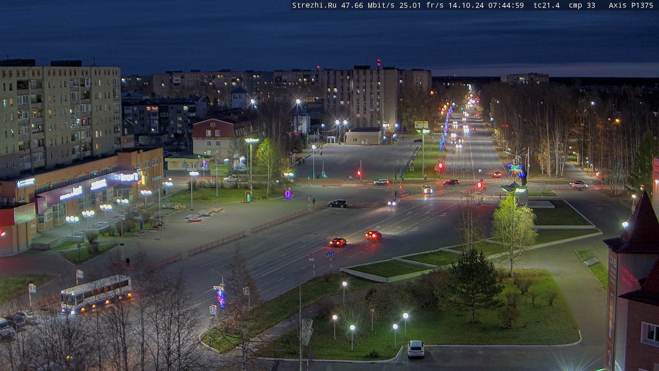The width and height of the screenshot is (659, 371).
Task: Select the Axis P1375 camera model text
Action: pyautogui.click(x=631, y=5)
